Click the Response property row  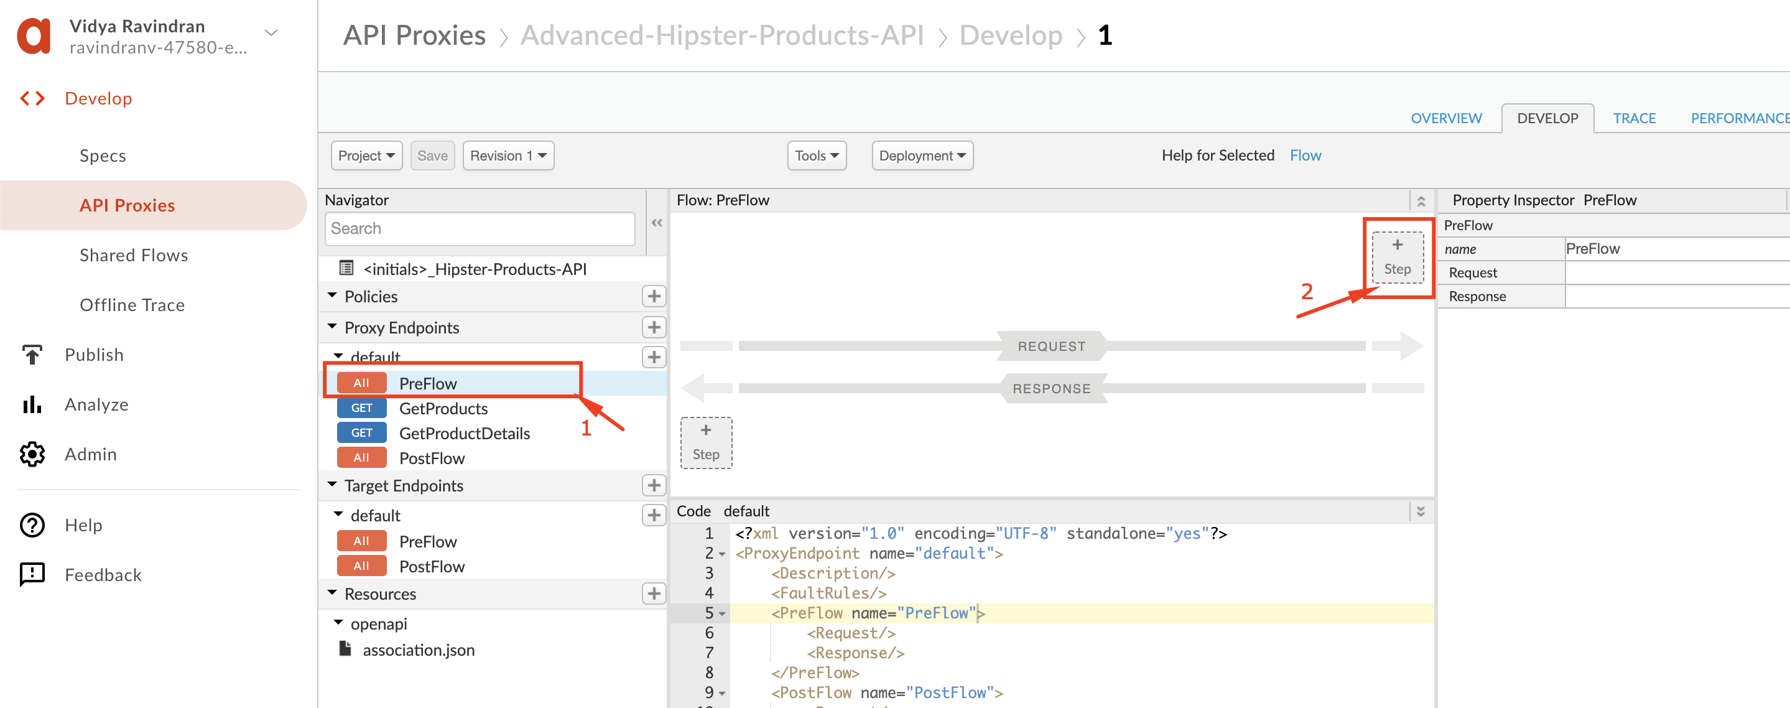[x=1613, y=296]
